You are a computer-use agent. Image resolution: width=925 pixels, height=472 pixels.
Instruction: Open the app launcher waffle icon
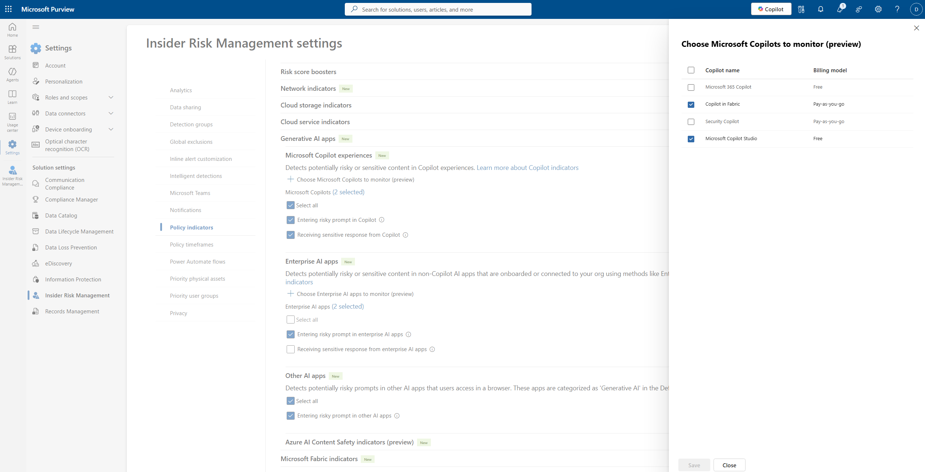point(8,9)
